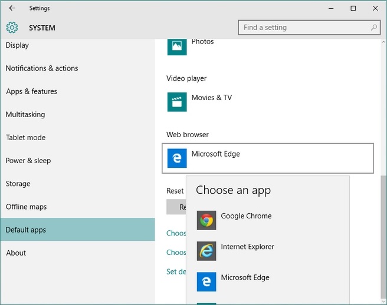This screenshot has height=305, width=387.
Task: Choose the Google Chrome icon in popup
Action: 206,220
